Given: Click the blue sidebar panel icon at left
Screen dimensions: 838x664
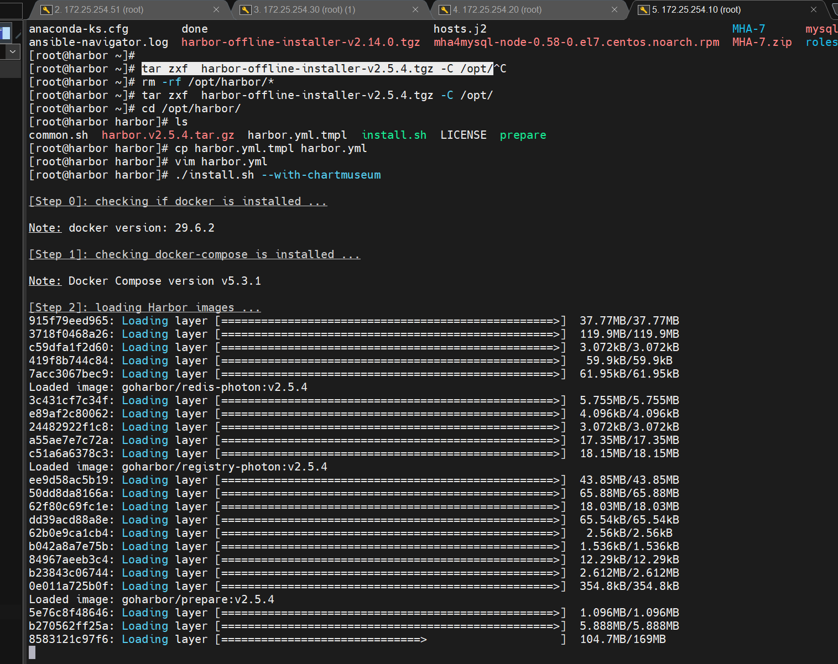Looking at the screenshot, I should point(6,33).
